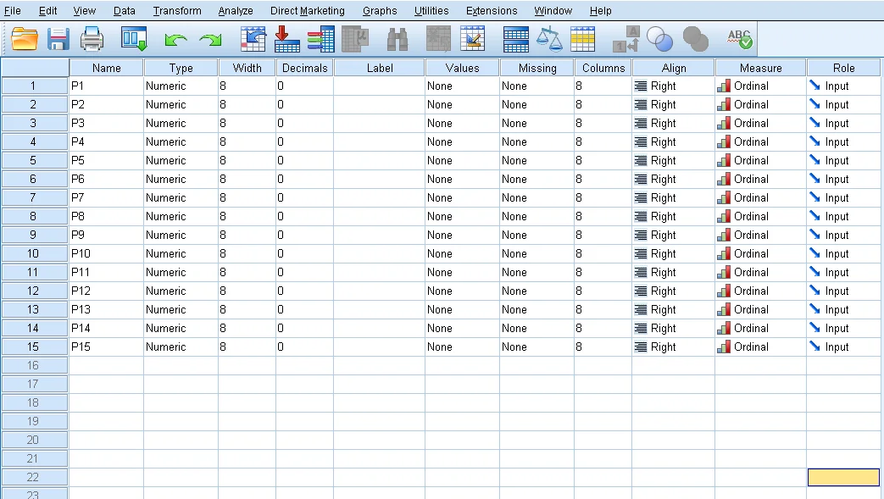Print the data file
Viewport: 884px width, 499px height.
[92, 38]
